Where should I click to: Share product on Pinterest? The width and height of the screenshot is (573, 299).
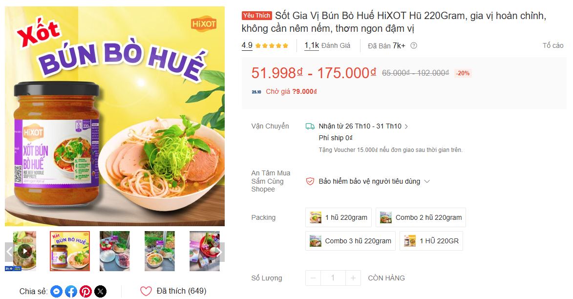85,291
